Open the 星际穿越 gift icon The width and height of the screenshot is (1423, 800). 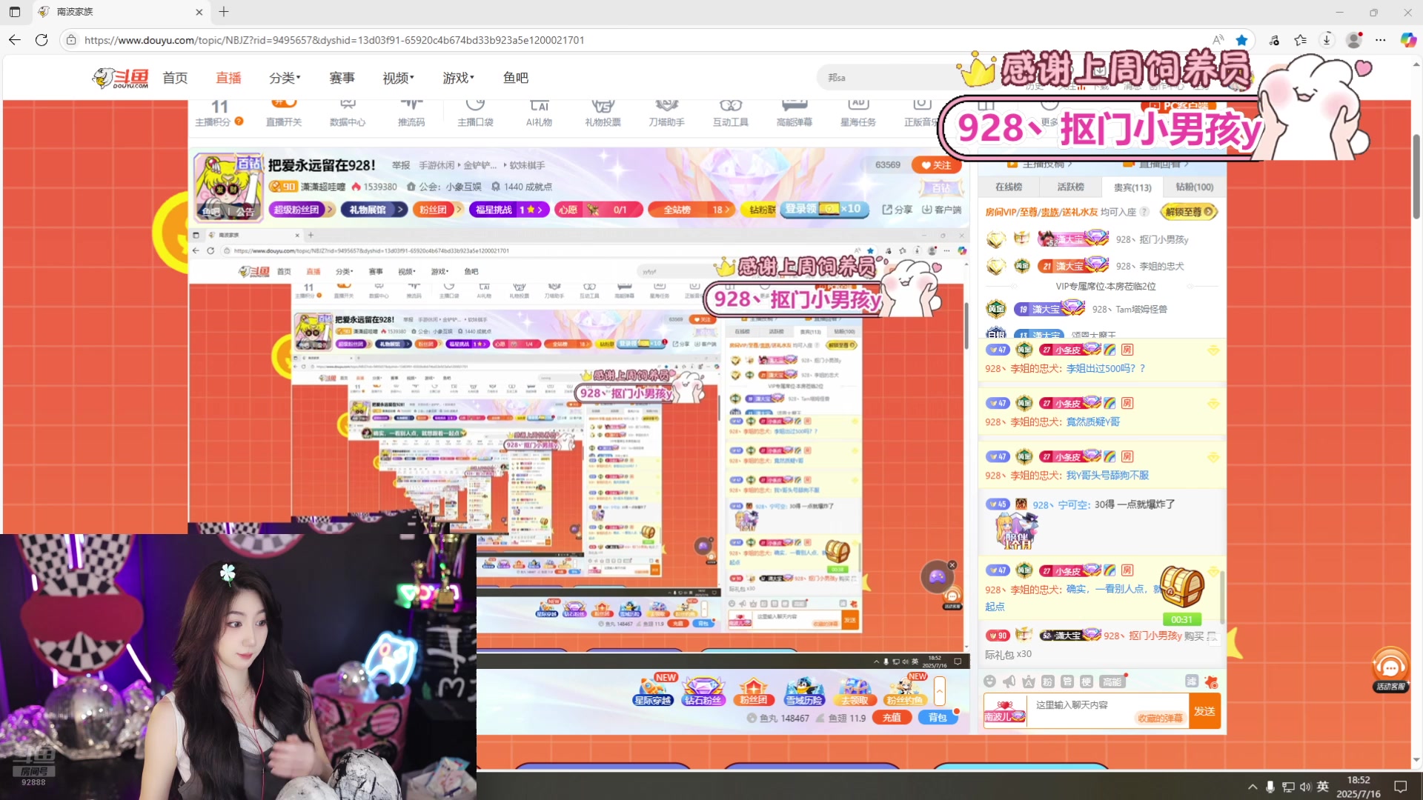pos(653,690)
